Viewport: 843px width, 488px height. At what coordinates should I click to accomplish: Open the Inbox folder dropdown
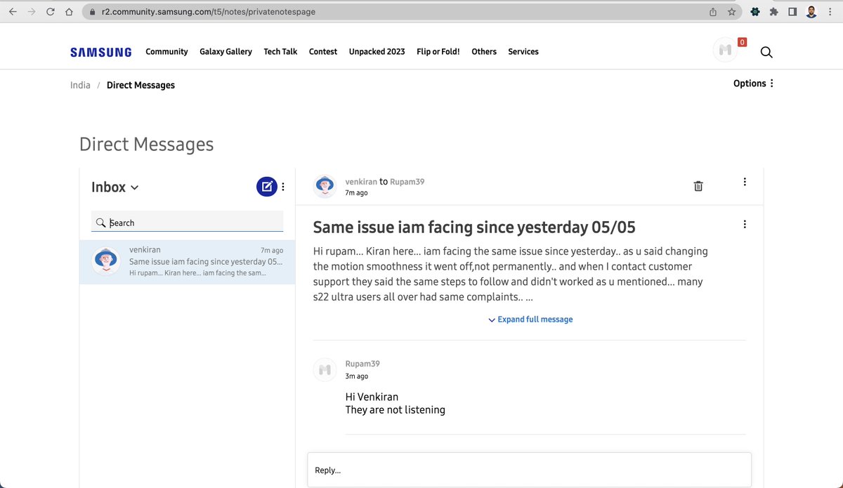tap(115, 187)
